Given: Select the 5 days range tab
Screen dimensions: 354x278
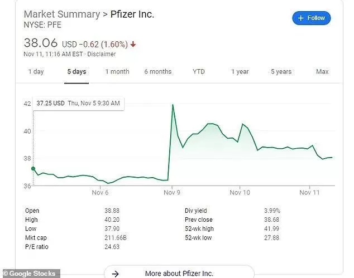Looking at the screenshot, I should click(76, 72).
